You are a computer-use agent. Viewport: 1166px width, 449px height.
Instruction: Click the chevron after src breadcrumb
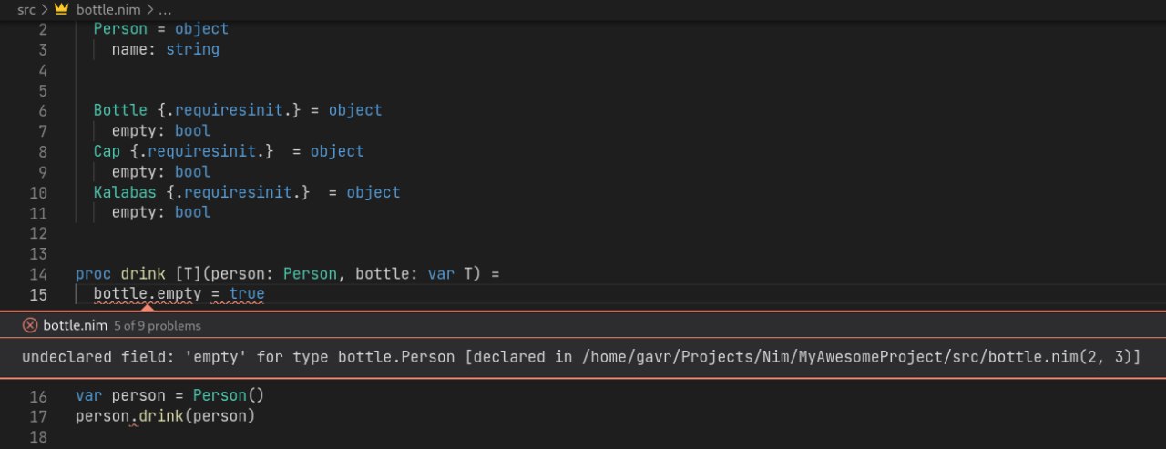[x=45, y=9]
